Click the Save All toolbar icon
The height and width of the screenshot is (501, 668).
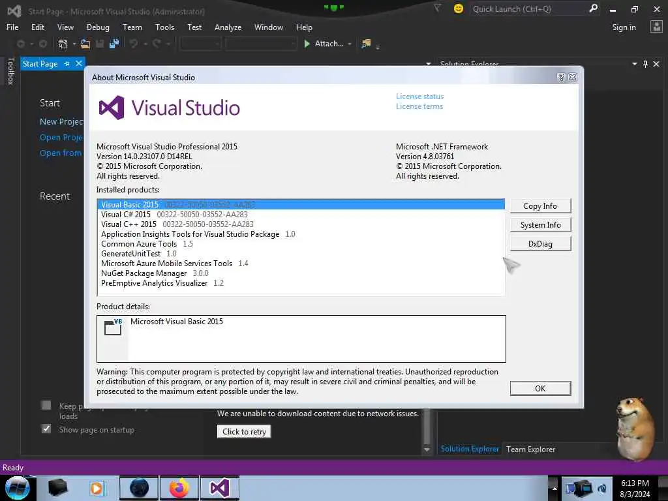pyautogui.click(x=114, y=44)
